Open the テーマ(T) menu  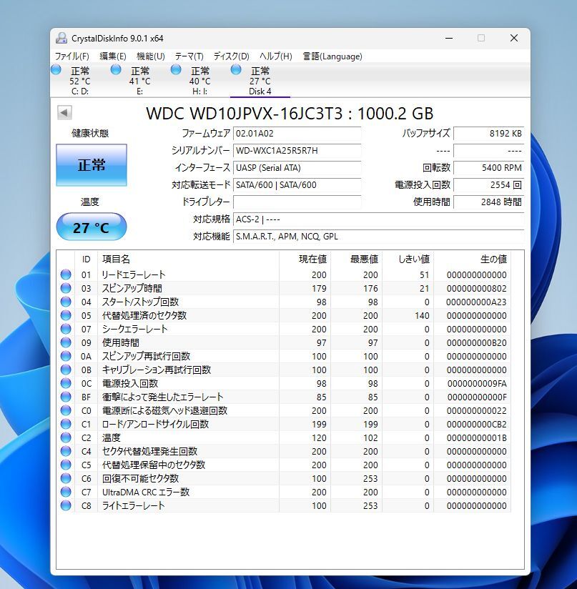[x=189, y=56]
